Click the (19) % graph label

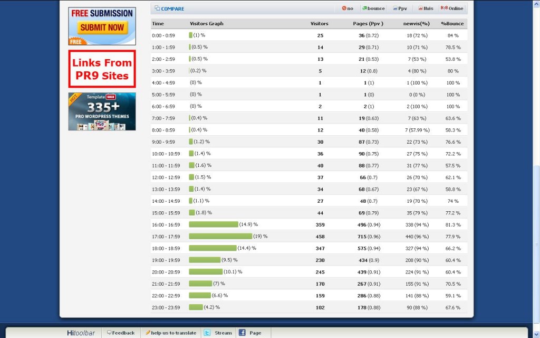tap(261, 236)
